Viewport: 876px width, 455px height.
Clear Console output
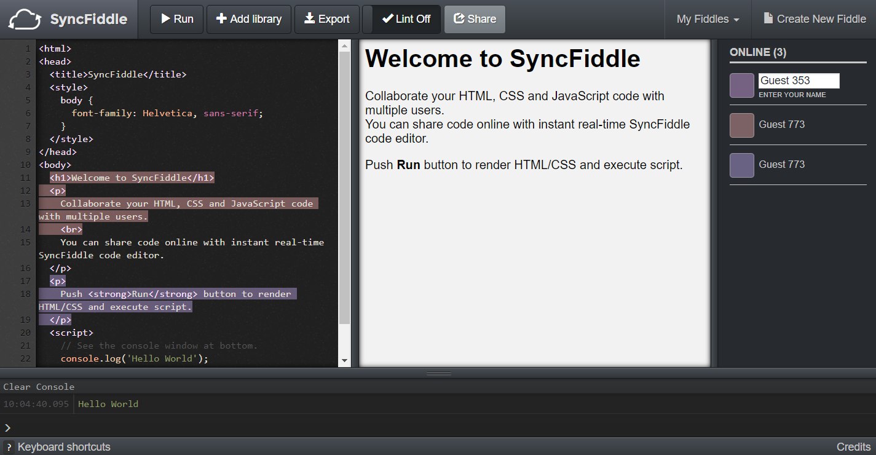point(39,387)
